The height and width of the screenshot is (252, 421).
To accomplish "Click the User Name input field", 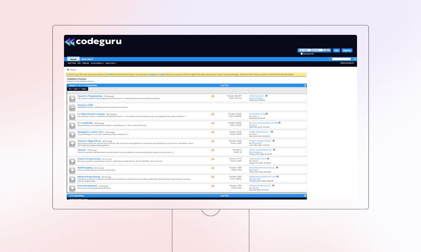I will coord(304,50).
